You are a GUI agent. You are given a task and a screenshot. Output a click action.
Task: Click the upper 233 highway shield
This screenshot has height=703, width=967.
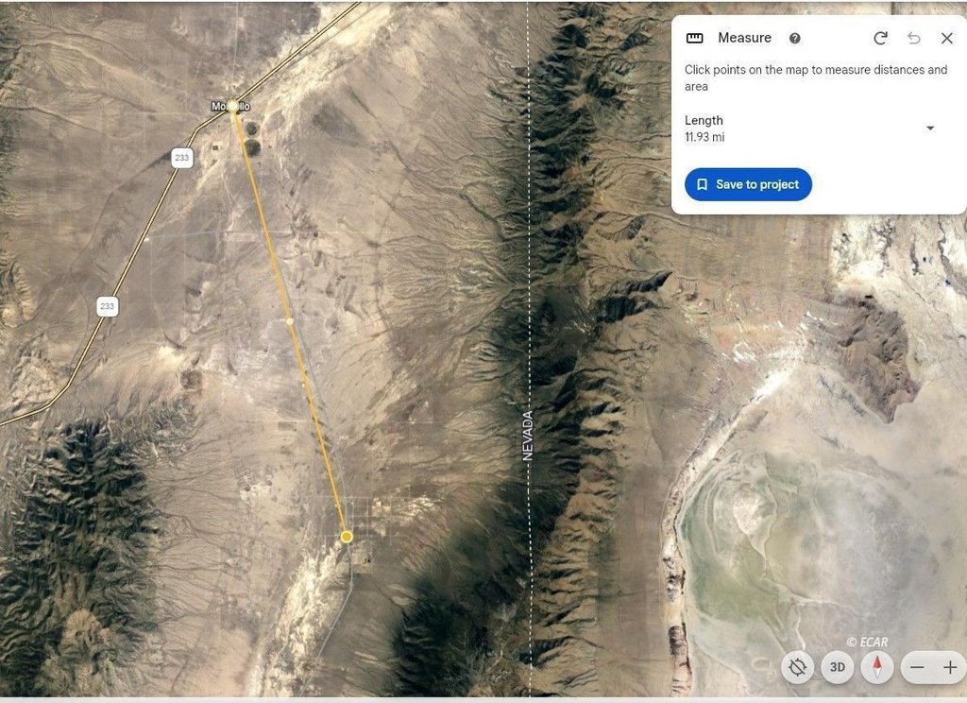coord(182,158)
